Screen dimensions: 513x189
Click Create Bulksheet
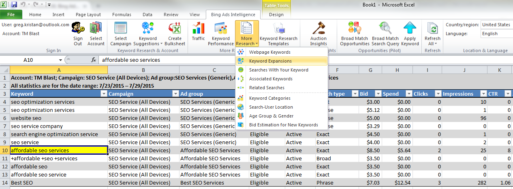(x=175, y=34)
